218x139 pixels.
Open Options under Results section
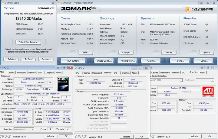(207, 53)
